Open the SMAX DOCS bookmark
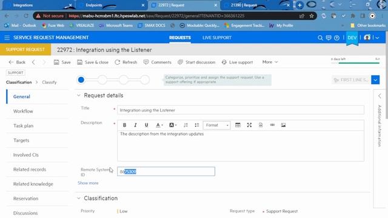This screenshot has height=218, width=388. tap(152, 25)
